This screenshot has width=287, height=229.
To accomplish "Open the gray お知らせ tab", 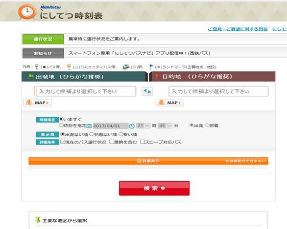I will [43, 53].
